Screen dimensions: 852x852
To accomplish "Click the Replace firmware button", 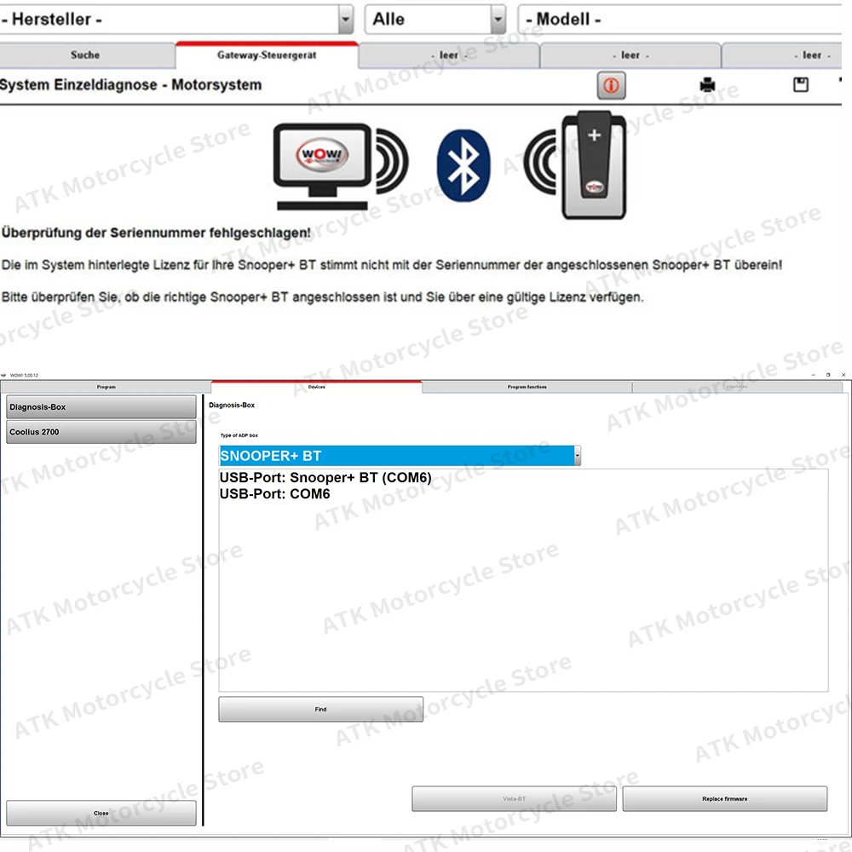I will pos(725,798).
